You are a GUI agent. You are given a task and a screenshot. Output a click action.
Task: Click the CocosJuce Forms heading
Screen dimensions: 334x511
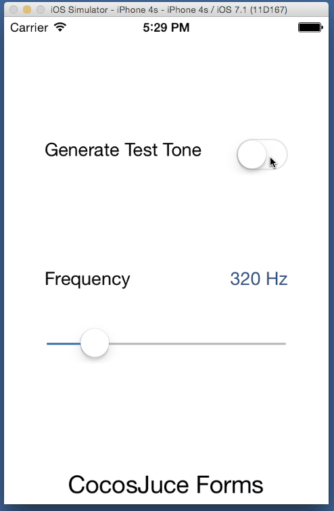(x=166, y=485)
